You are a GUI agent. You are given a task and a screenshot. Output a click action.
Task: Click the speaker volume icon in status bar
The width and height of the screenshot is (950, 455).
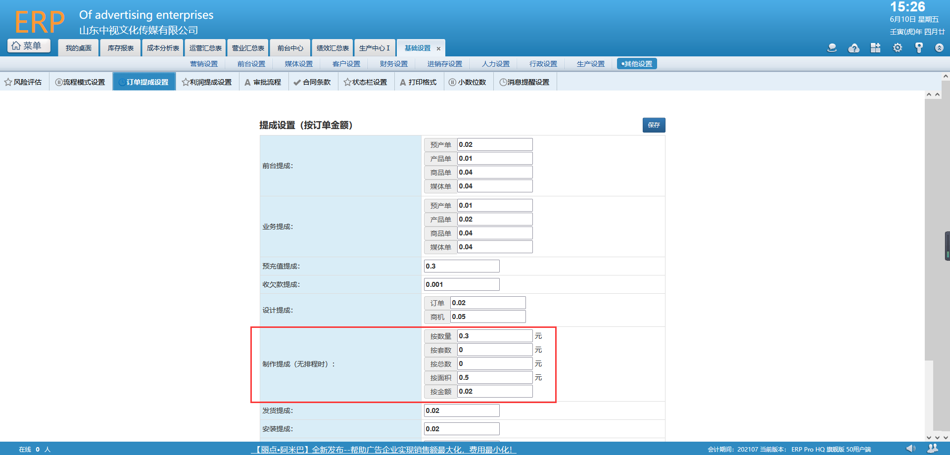tap(910, 449)
